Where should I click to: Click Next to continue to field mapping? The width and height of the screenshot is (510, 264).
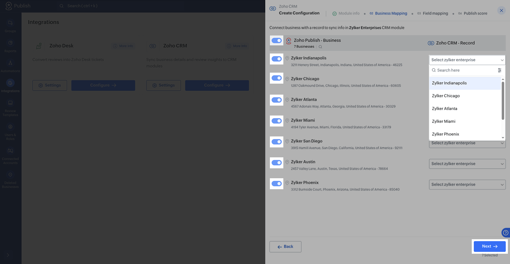[490, 246]
